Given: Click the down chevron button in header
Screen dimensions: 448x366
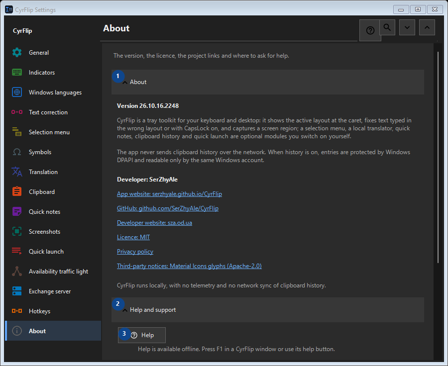Looking at the screenshot, I should tap(407, 27).
